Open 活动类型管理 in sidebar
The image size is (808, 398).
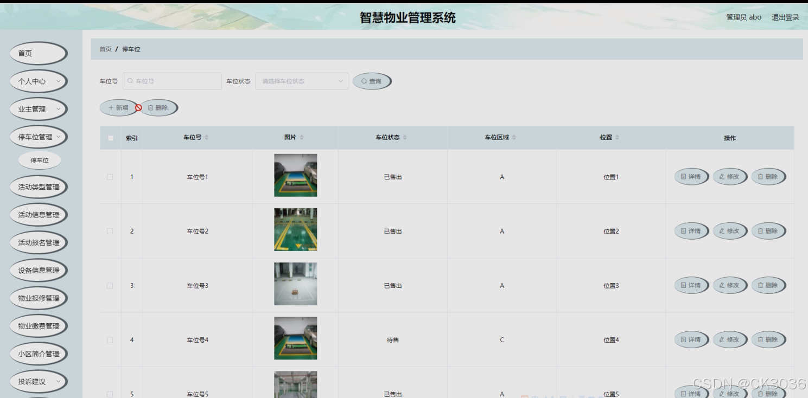pos(39,187)
